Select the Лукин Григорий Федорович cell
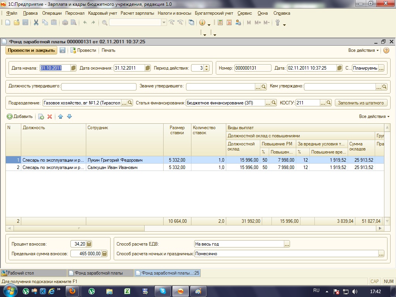396x297 pixels. click(x=125, y=160)
